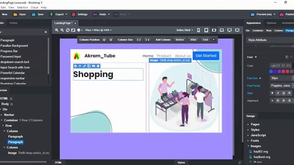
Task: Set text alignment to center
Action: pos(283,101)
